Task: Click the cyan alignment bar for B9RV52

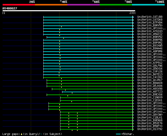Action: click(90, 37)
